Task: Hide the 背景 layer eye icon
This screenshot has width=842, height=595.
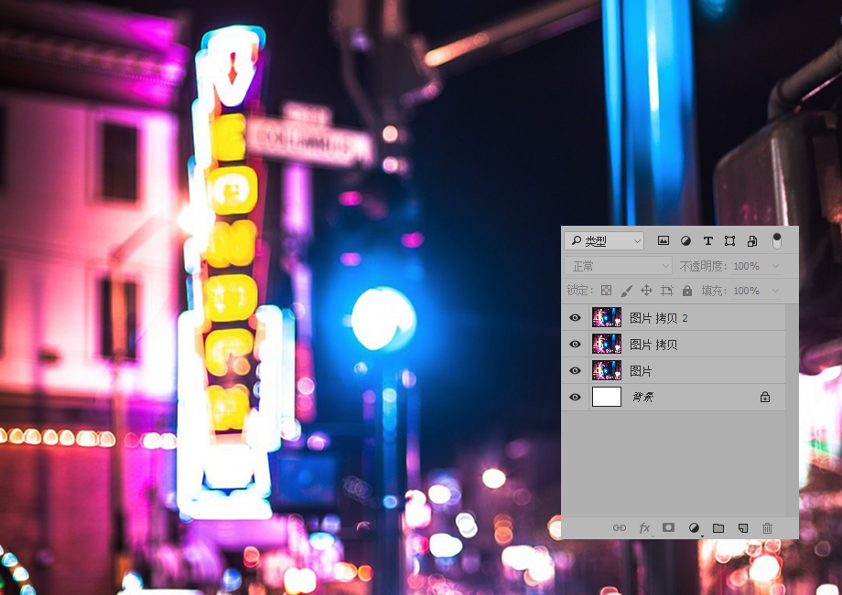Action: pos(575,398)
